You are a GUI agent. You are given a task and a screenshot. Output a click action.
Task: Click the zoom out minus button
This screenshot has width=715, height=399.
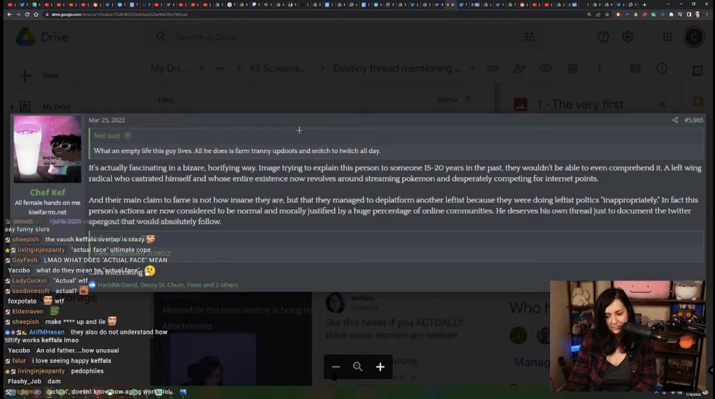point(336,367)
